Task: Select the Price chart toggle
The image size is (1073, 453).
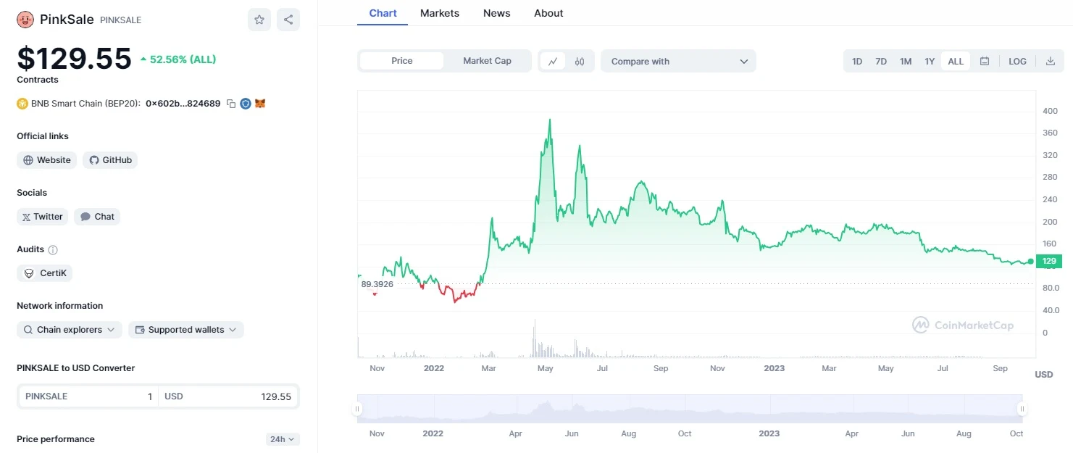Action: (x=402, y=61)
